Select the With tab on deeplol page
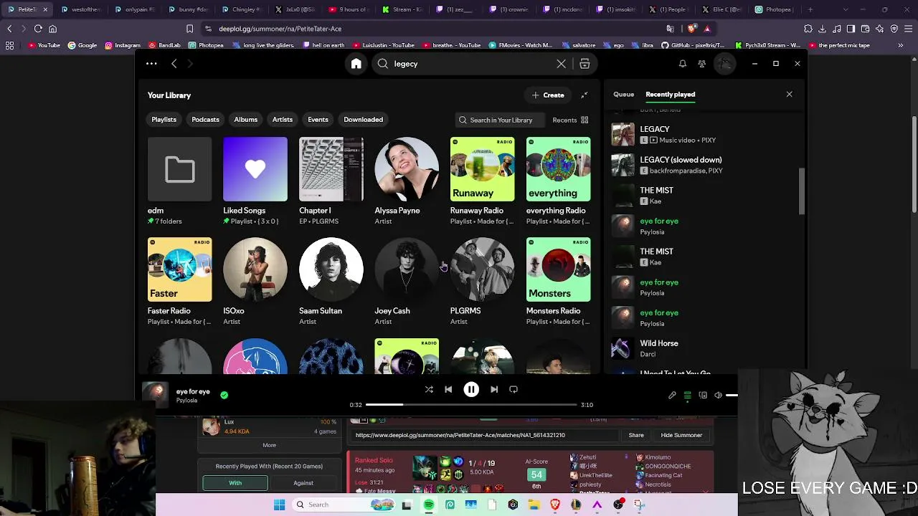918x516 pixels. pyautogui.click(x=235, y=483)
